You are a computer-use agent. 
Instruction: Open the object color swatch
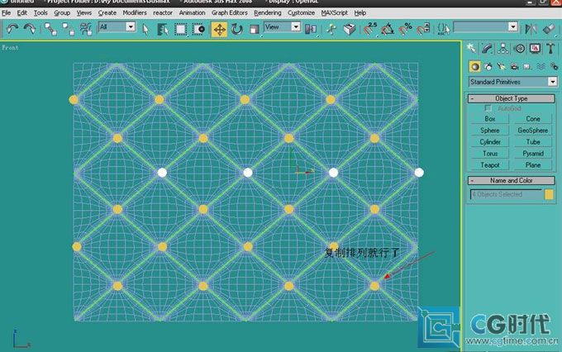(x=549, y=194)
